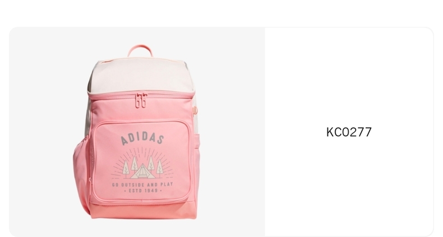The image size is (443, 237).
Task: Click the ESTD 1949 text on pocket
Action: (143, 190)
